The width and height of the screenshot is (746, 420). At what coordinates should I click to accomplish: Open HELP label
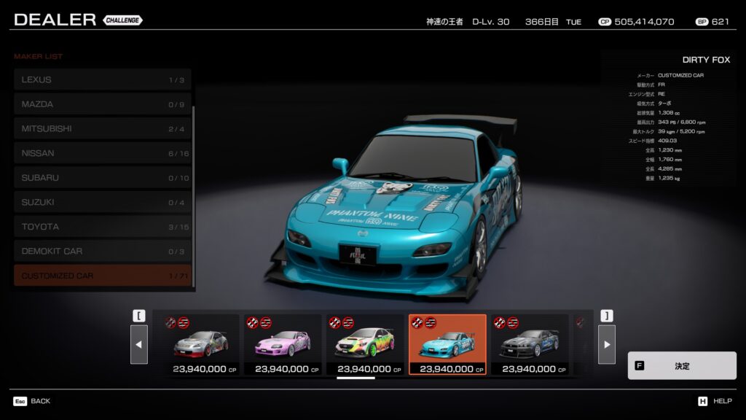tap(723, 401)
